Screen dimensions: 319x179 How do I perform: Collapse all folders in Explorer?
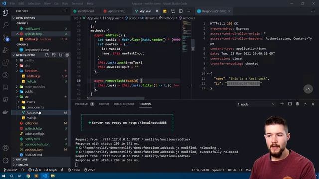click(67, 55)
